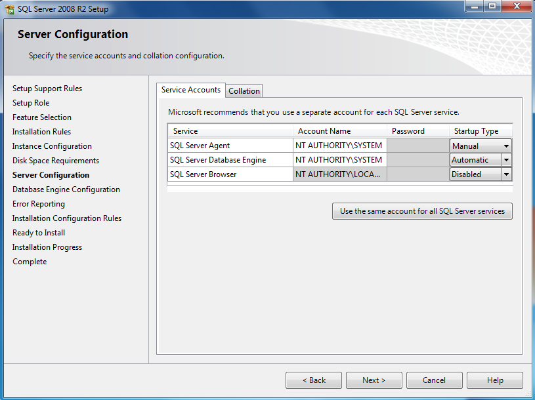Click Installation Progress step in sidebar

(47, 247)
